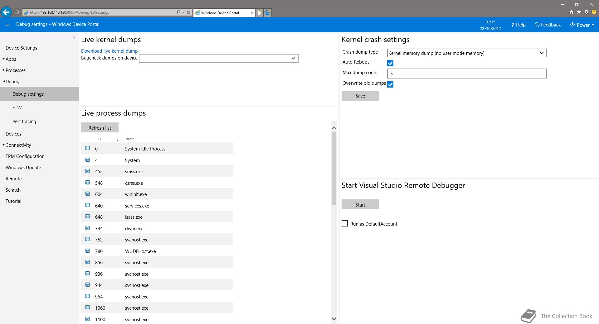Image resolution: width=599 pixels, height=324 pixels.
Task: Click the browser forward arrow
Action: tap(17, 12)
